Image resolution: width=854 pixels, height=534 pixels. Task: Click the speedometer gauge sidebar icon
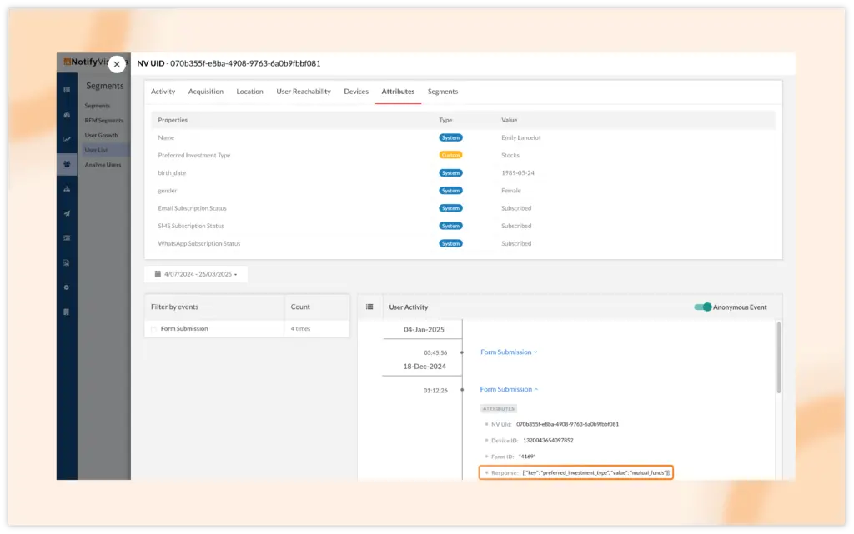tap(67, 115)
